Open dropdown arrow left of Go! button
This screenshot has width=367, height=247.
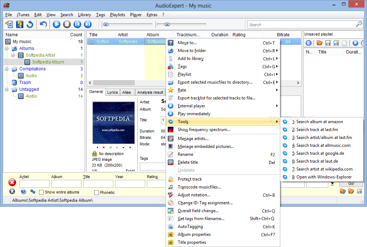coord(332,184)
